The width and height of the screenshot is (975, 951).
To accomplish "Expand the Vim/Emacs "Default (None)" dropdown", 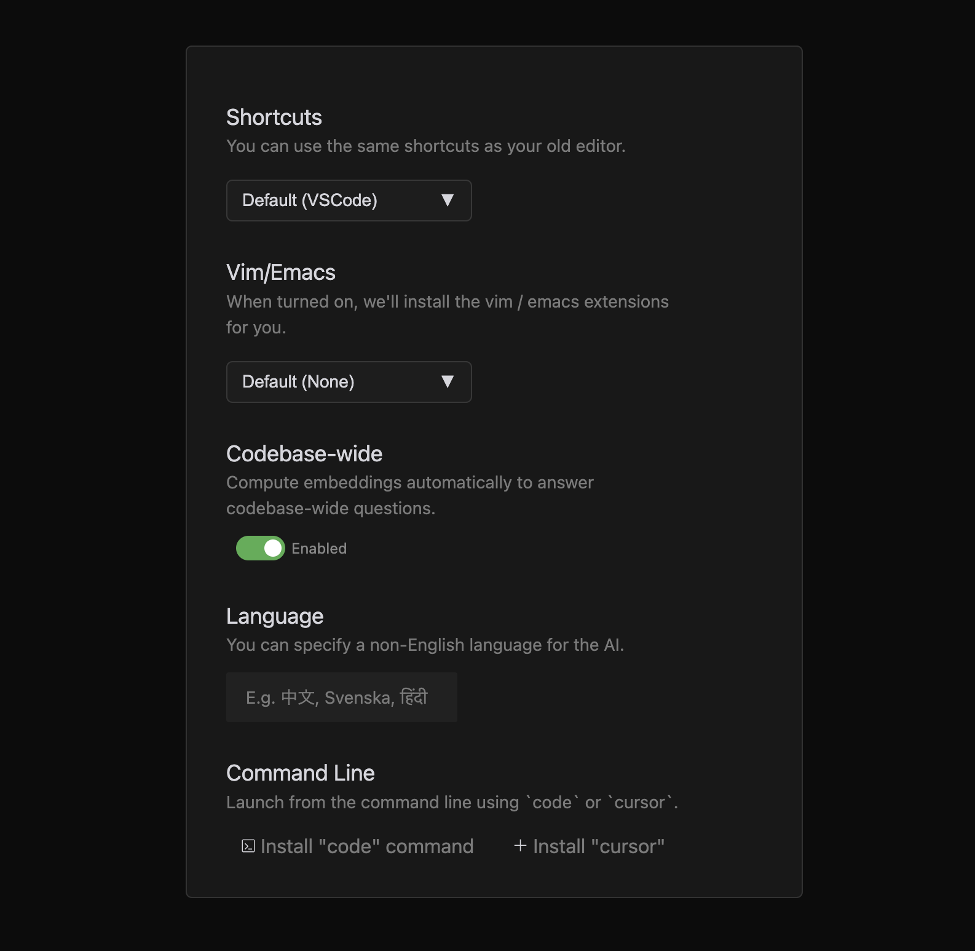I will point(349,382).
